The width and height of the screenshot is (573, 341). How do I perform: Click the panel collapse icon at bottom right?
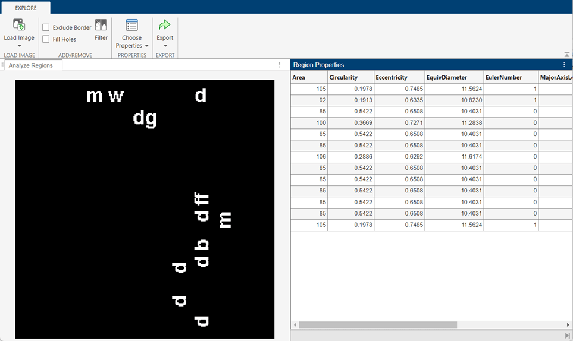click(x=567, y=336)
